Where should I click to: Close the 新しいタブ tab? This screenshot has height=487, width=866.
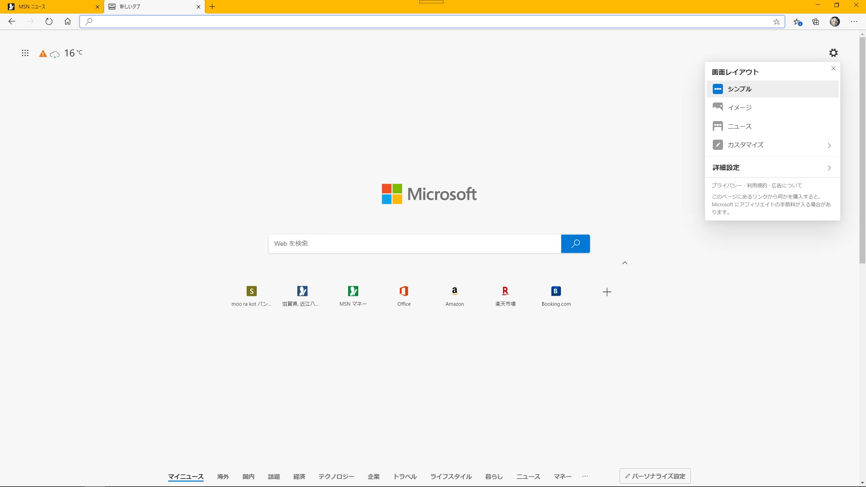[199, 7]
